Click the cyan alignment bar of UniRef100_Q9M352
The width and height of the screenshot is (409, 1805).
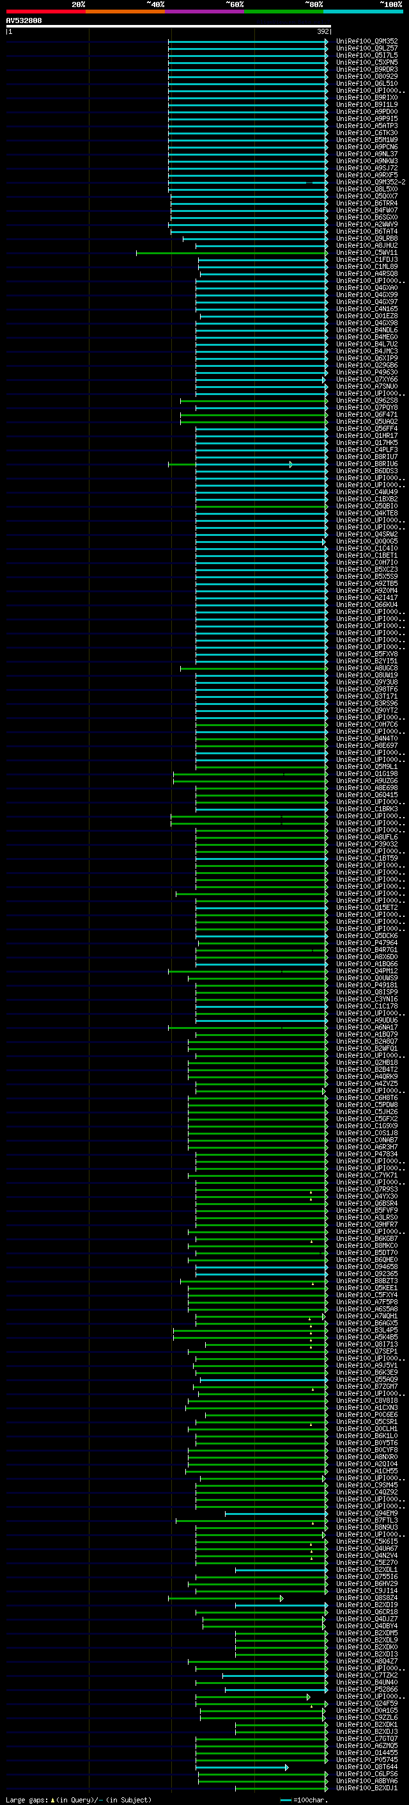[x=247, y=42]
